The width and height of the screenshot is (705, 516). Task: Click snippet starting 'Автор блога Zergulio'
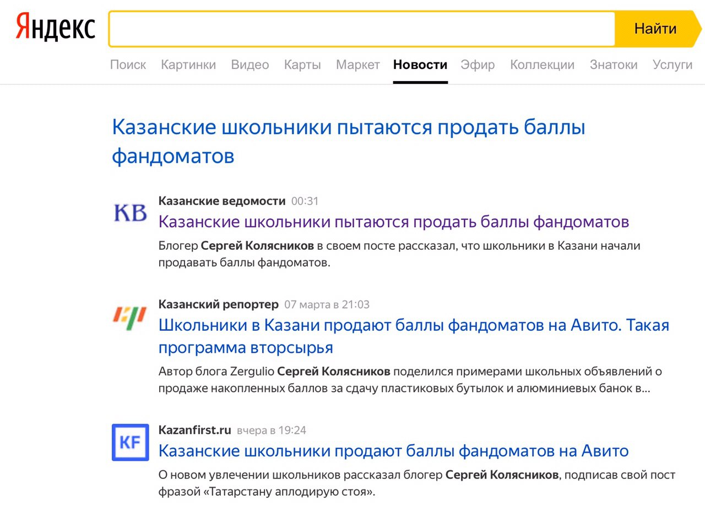tap(410, 380)
